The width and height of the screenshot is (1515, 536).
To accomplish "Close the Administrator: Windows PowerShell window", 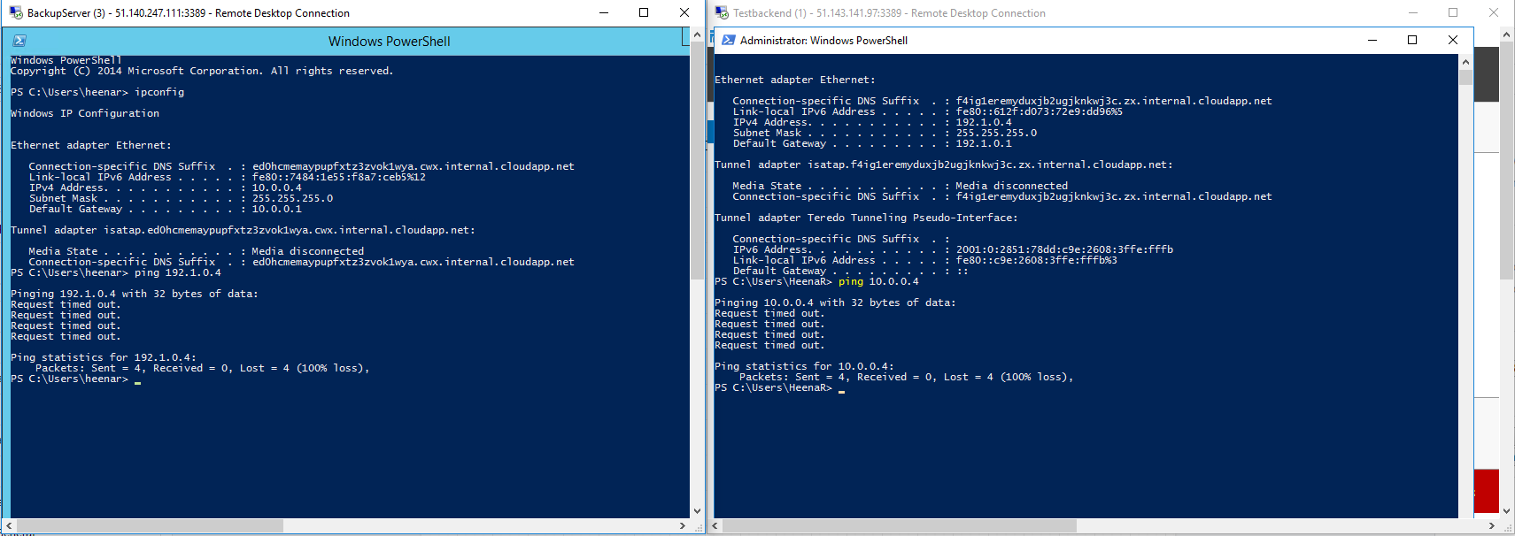I will (1453, 40).
